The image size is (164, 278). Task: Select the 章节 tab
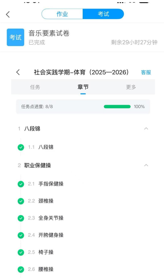83,87
